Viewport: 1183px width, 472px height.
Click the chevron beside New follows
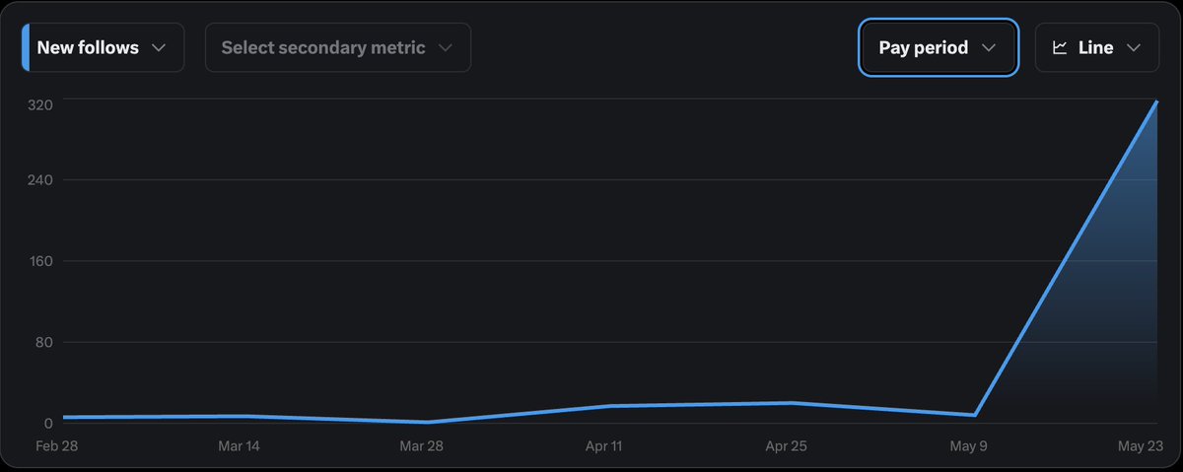tap(159, 48)
